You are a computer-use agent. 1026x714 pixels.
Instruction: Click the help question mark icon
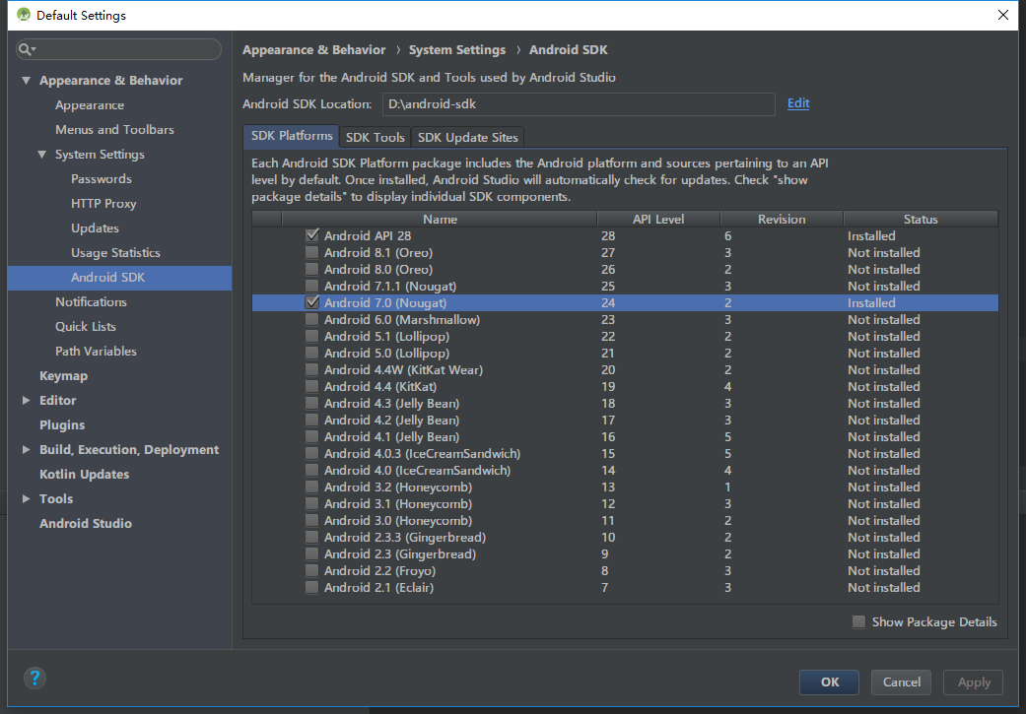pyautogui.click(x=34, y=678)
